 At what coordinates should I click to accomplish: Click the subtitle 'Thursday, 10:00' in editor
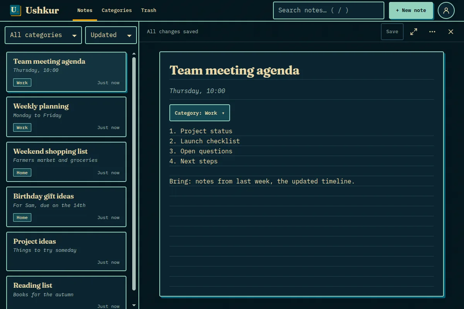tap(197, 91)
